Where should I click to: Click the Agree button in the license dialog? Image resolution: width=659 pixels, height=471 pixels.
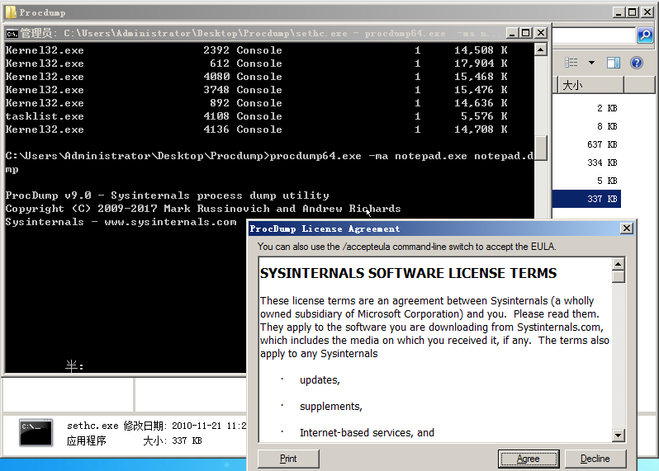click(x=529, y=459)
